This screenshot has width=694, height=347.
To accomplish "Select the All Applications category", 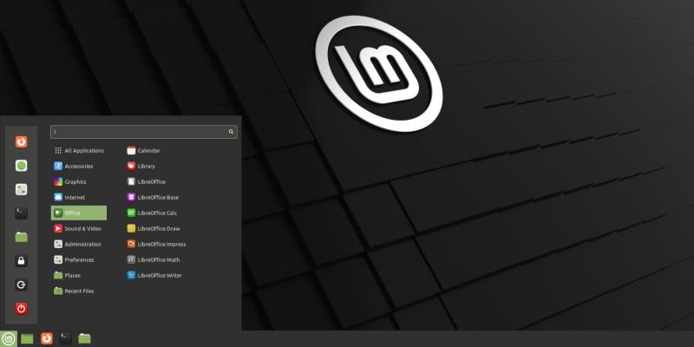I will click(x=83, y=150).
